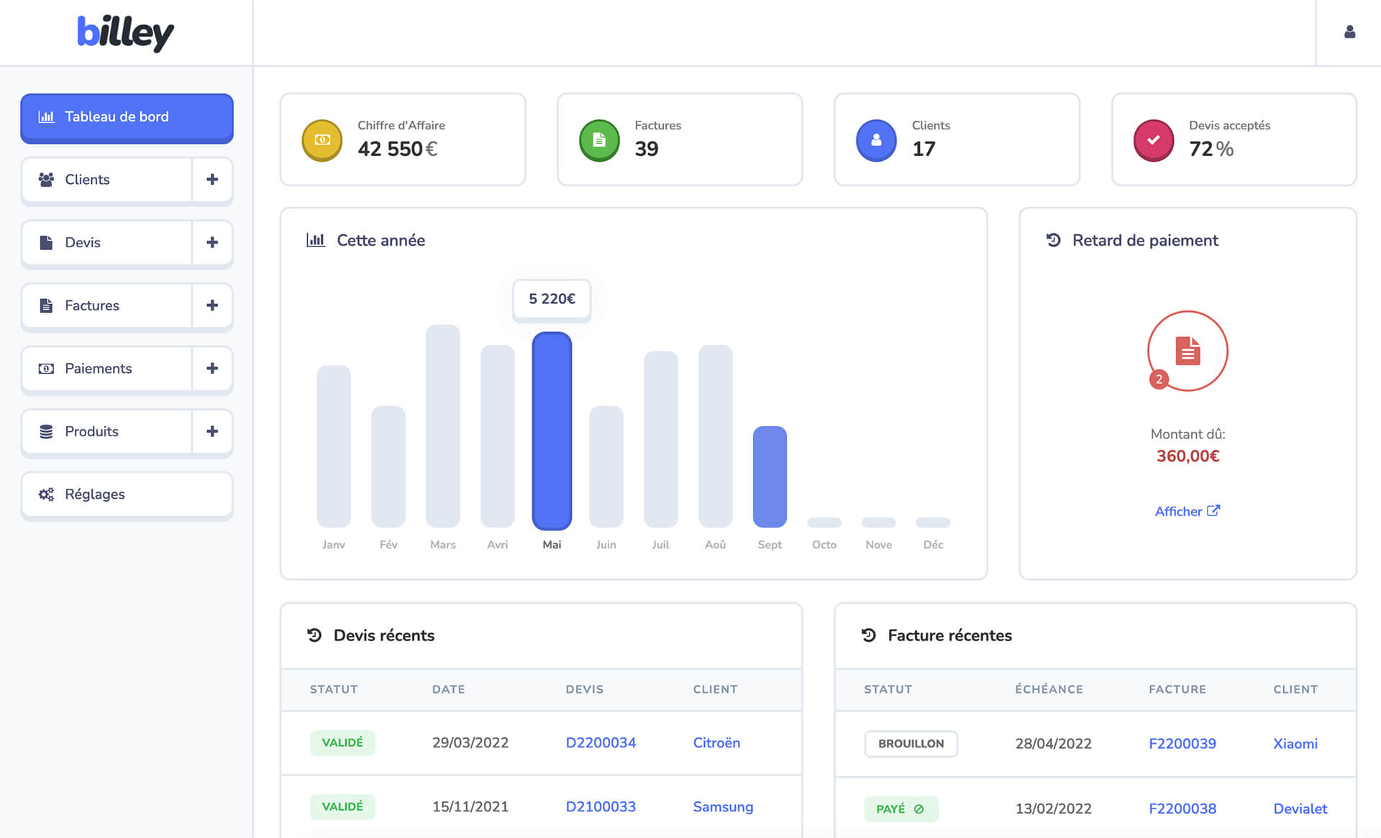
Task: Click the user profile icon
Action: pyautogui.click(x=1349, y=32)
